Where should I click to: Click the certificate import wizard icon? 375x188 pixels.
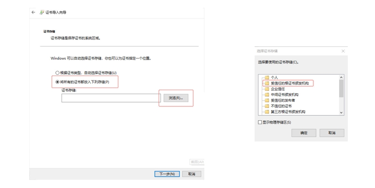(42, 12)
